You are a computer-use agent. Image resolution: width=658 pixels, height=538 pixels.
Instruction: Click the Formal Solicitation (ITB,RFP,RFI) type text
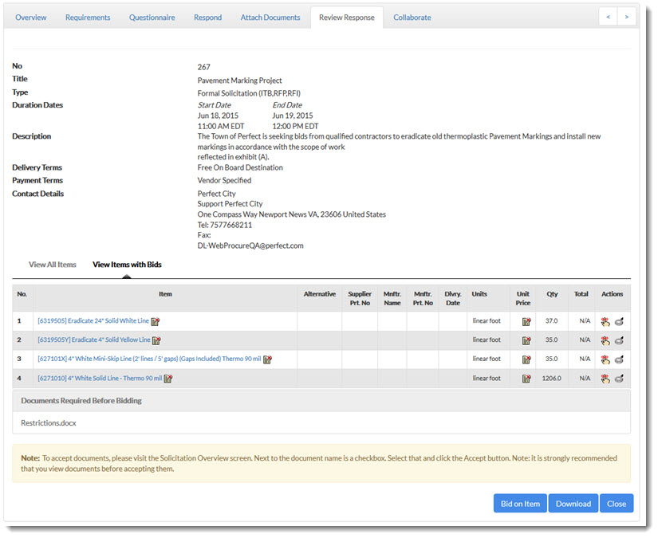249,93
